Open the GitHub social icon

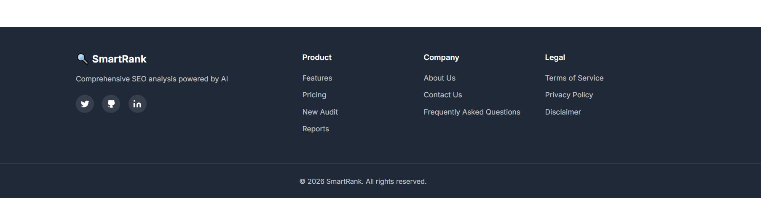tap(111, 104)
